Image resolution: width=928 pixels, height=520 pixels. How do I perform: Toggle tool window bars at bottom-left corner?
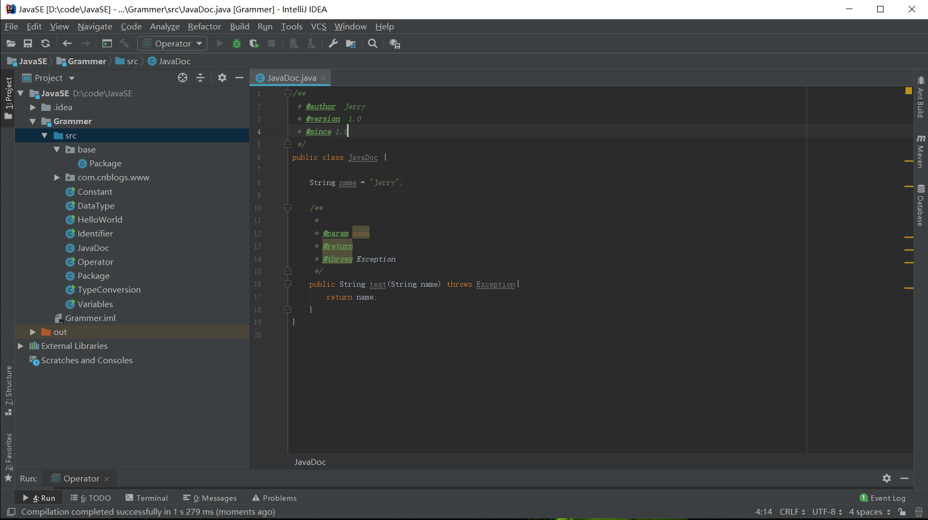[11, 512]
